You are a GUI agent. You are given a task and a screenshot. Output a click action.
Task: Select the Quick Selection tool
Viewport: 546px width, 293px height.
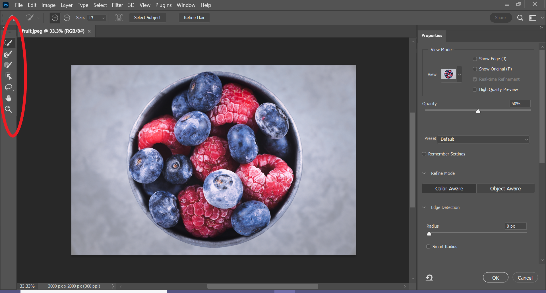click(x=9, y=43)
